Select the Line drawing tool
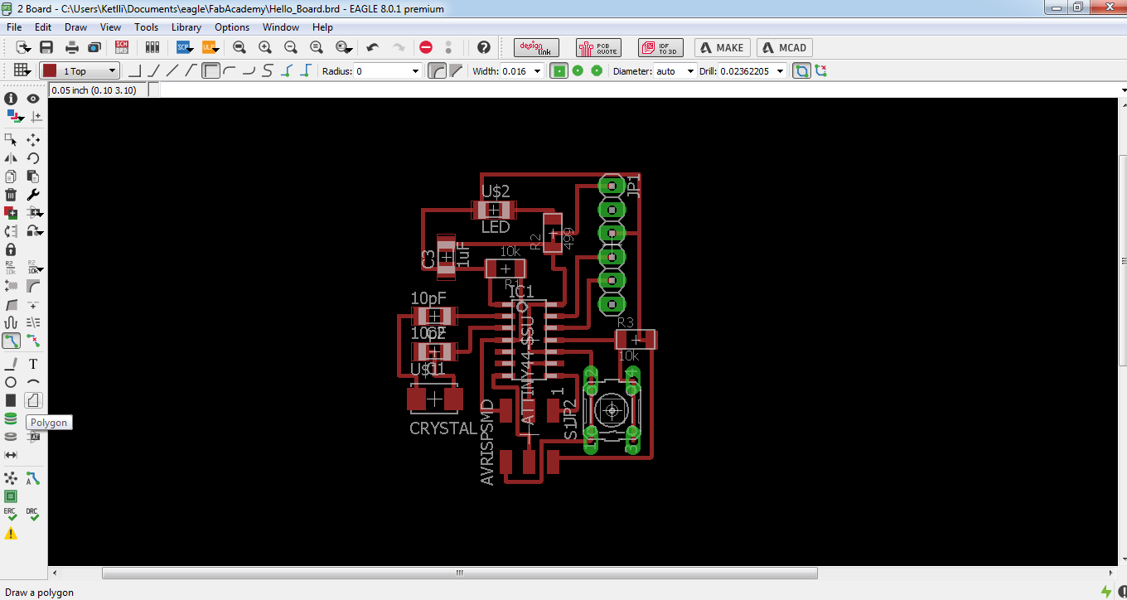 click(11, 364)
